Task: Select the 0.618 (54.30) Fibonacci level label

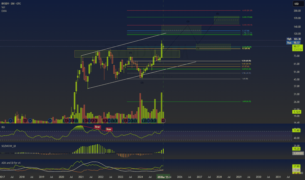Action: click(246, 69)
